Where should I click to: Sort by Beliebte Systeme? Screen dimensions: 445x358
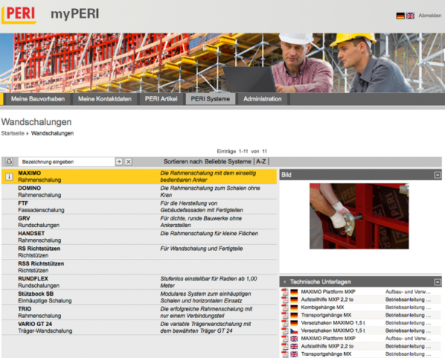228,161
